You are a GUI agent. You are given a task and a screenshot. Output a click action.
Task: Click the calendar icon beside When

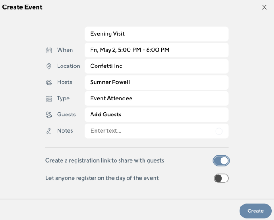(49, 50)
